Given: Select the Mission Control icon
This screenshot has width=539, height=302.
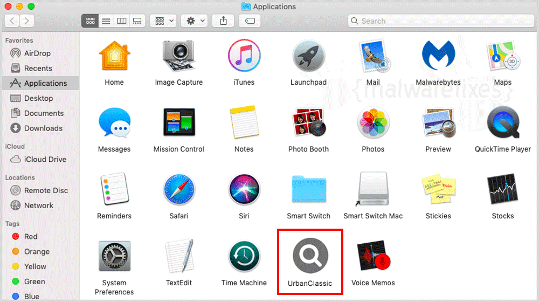Looking at the screenshot, I should (179, 122).
